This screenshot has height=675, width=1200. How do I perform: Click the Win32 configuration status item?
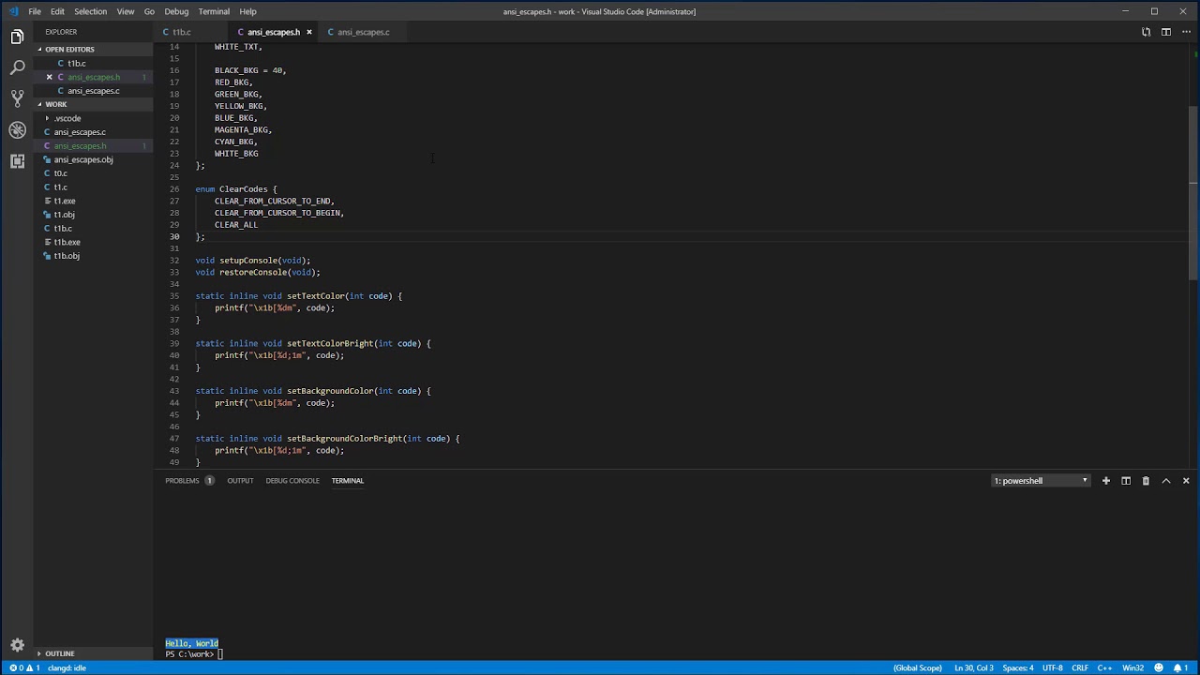point(1132,667)
